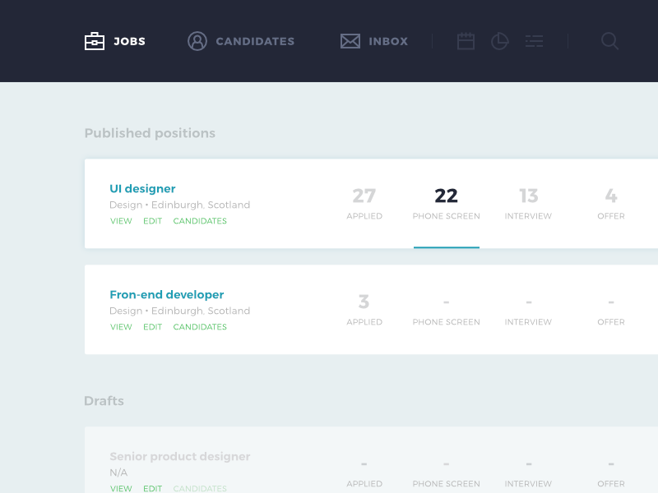The image size is (658, 493).
Task: Select the 22 Phone Screen stage
Action: tap(446, 203)
